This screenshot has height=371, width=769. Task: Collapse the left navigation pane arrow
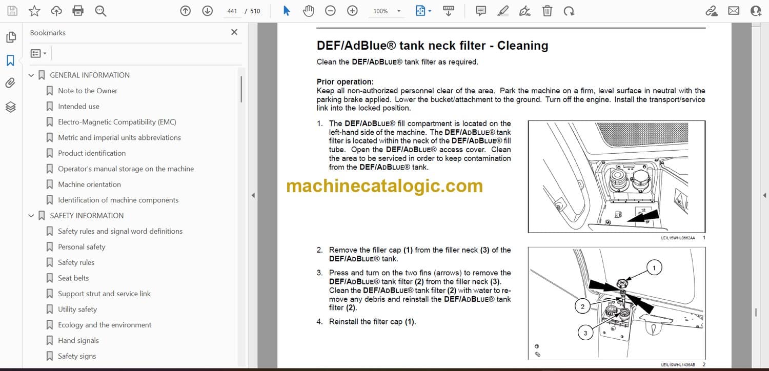pos(252,195)
